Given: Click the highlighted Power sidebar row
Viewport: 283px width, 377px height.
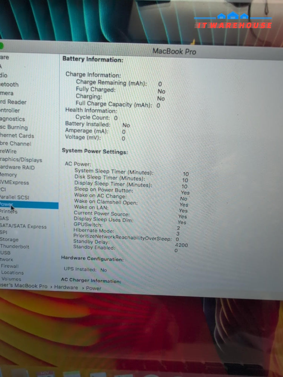Looking at the screenshot, I should click(x=29, y=205).
